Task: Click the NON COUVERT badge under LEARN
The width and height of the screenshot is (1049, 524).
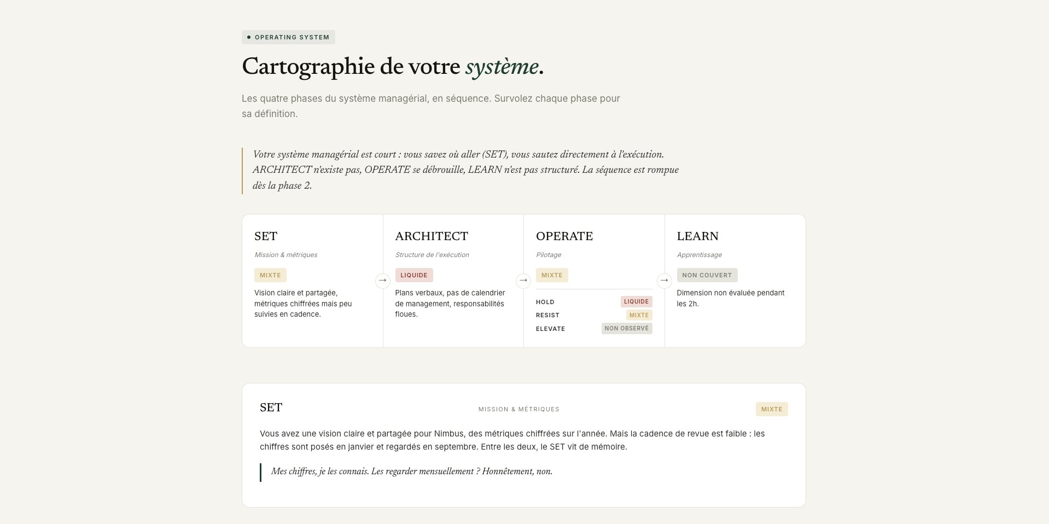Action: [707, 275]
